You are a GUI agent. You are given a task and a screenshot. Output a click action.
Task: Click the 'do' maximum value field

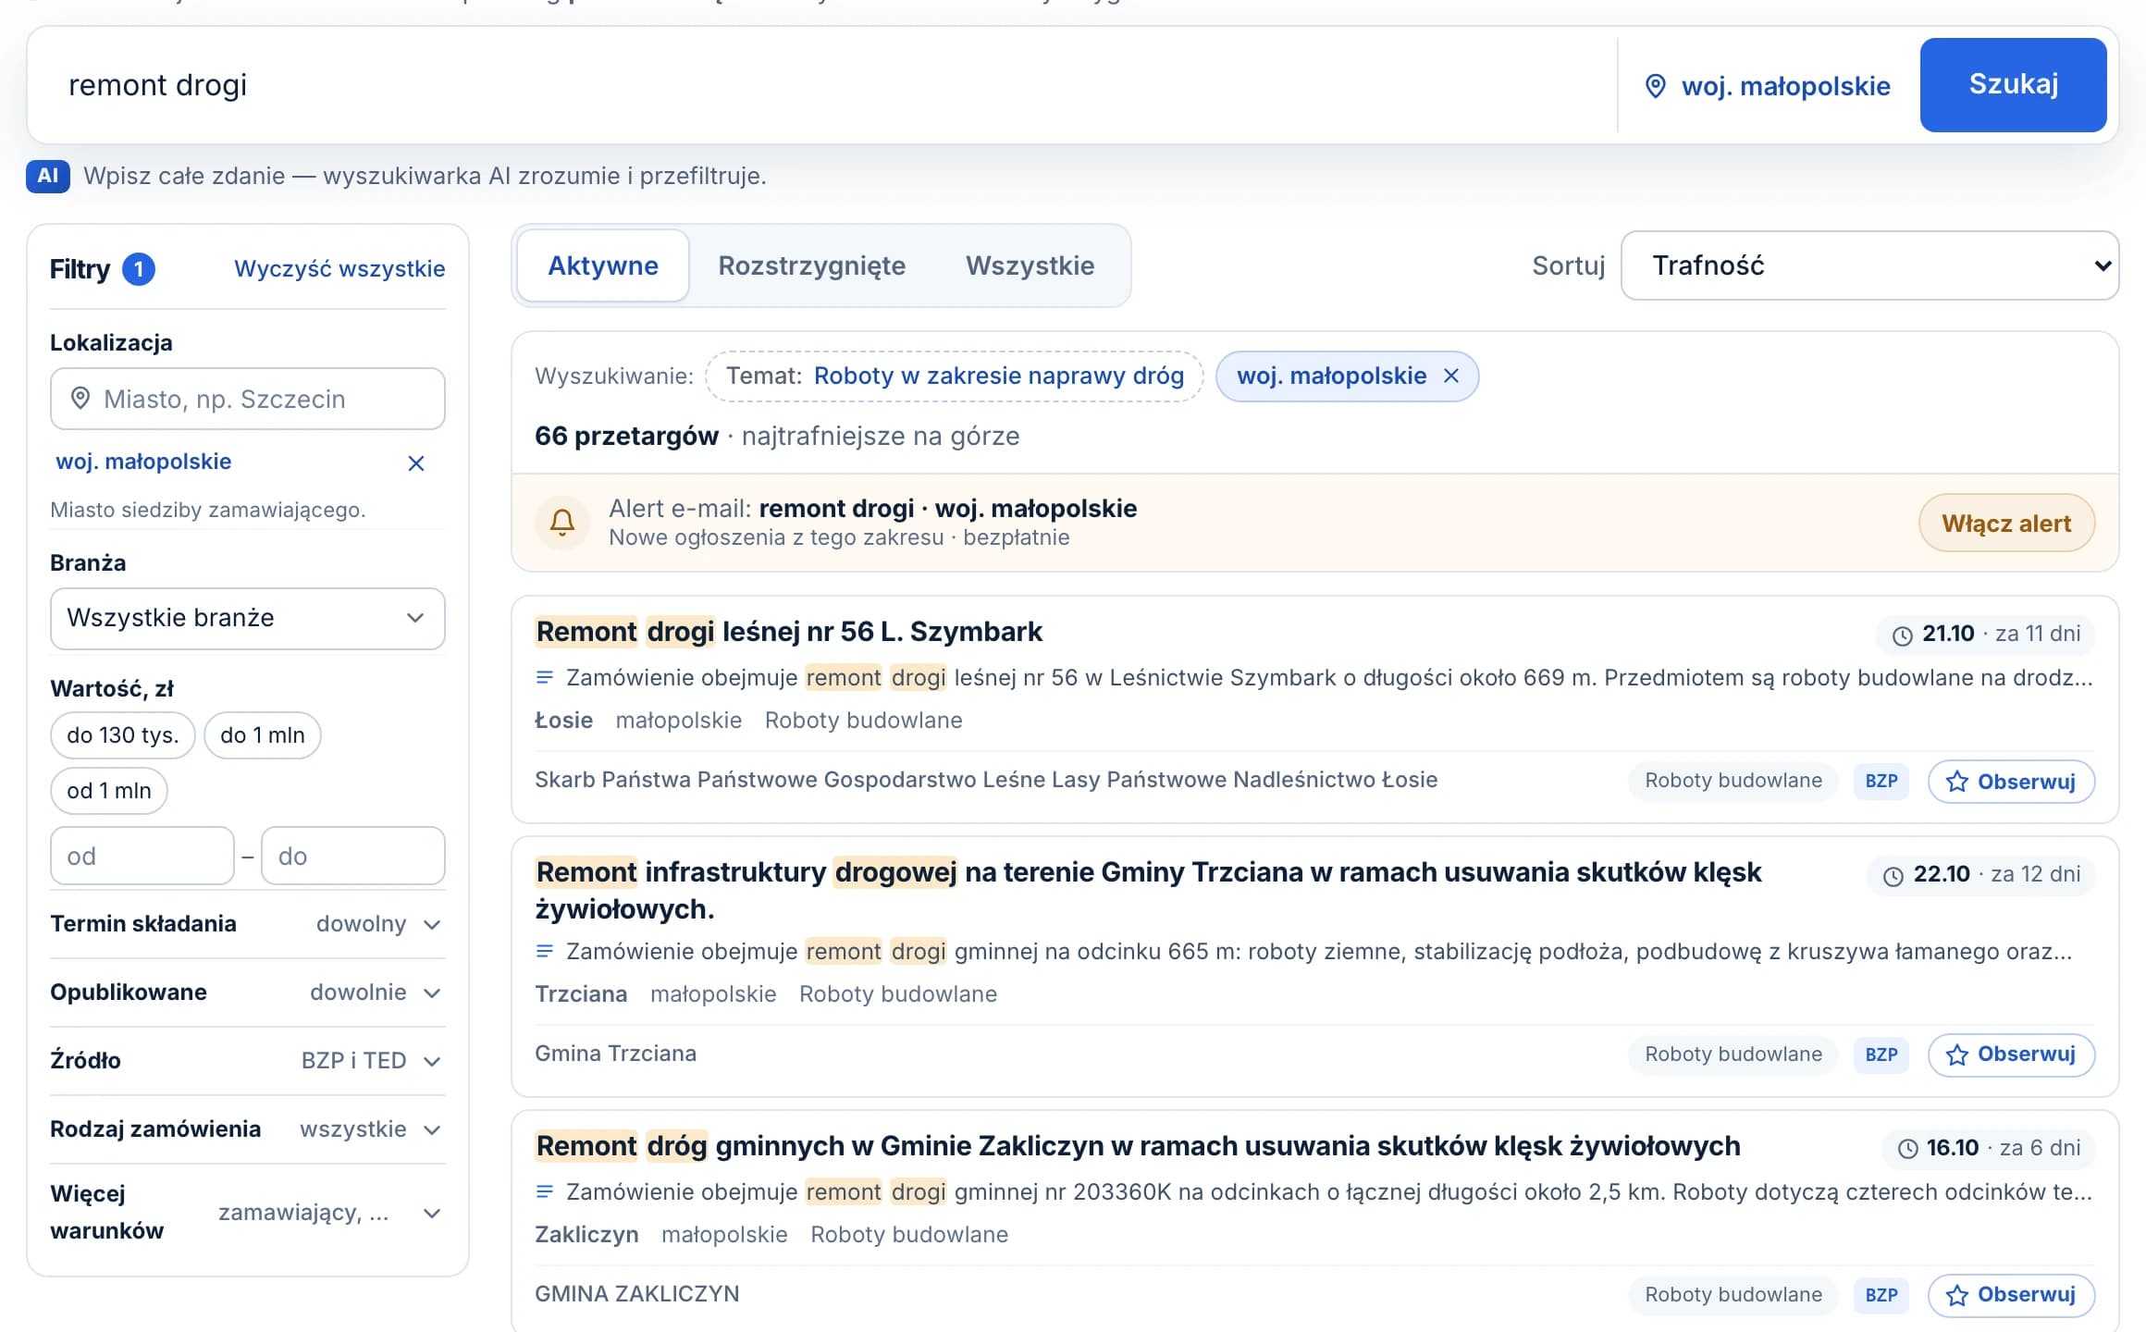click(x=353, y=857)
